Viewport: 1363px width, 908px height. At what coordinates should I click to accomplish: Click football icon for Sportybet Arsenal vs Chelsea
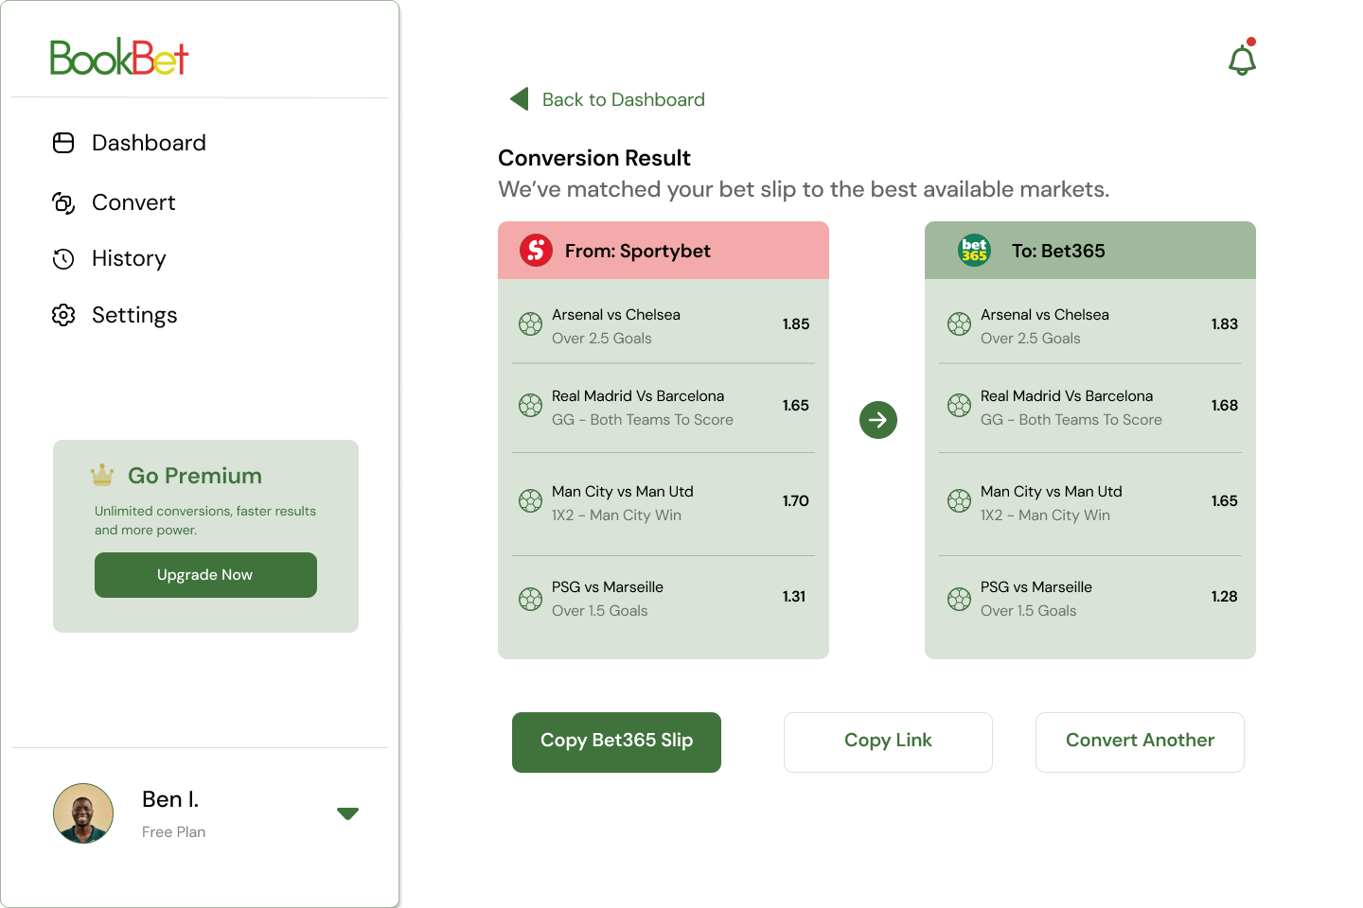pos(531,324)
